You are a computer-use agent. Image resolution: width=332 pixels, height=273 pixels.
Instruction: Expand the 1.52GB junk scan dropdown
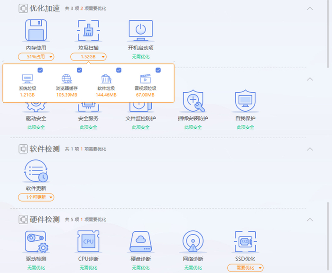coord(88,57)
